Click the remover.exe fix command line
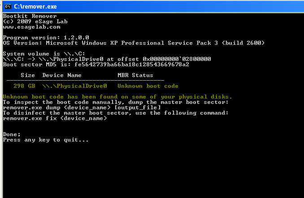 (x=55, y=118)
